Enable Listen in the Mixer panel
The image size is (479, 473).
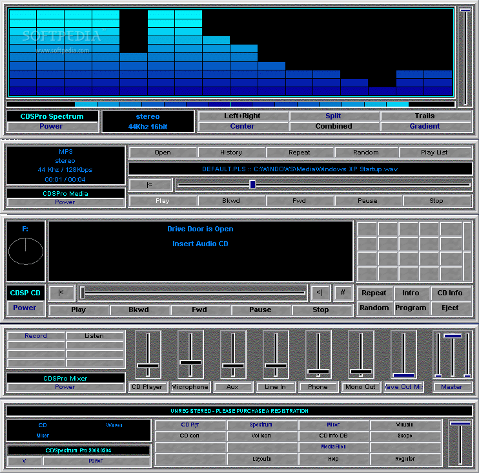[x=94, y=336]
